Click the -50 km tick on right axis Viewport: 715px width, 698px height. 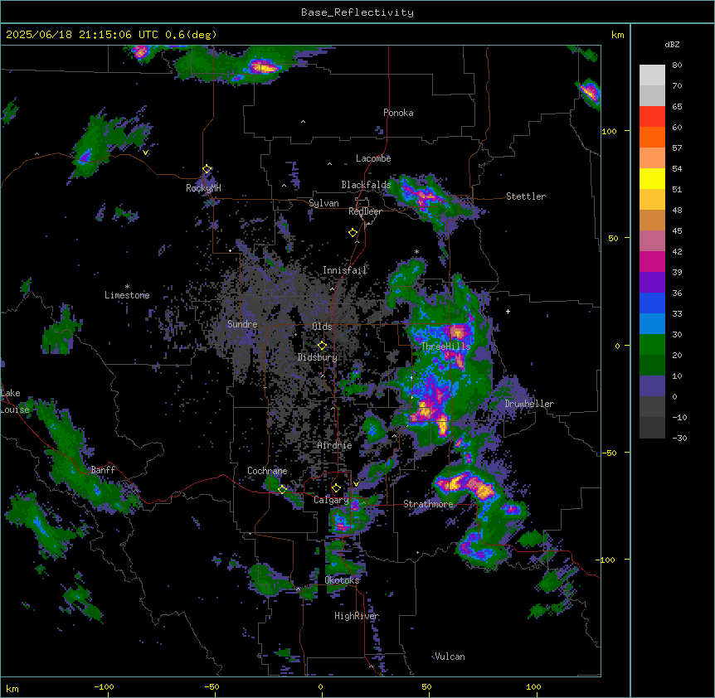609,453
